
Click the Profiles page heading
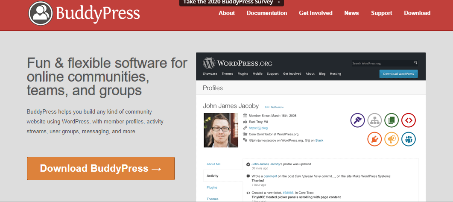213,88
